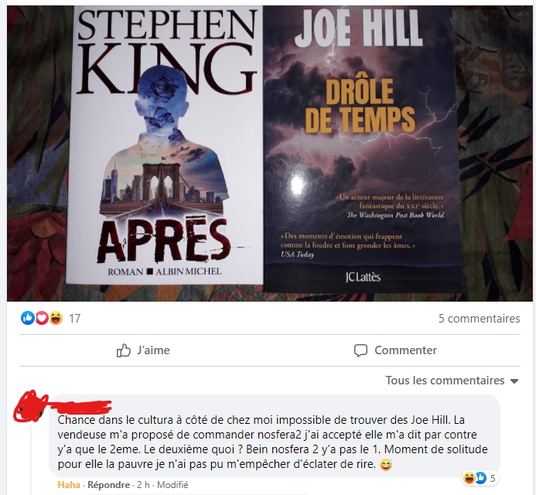Click the blue thumb icon on comment reactions
The width and height of the screenshot is (536, 495).
point(480,478)
